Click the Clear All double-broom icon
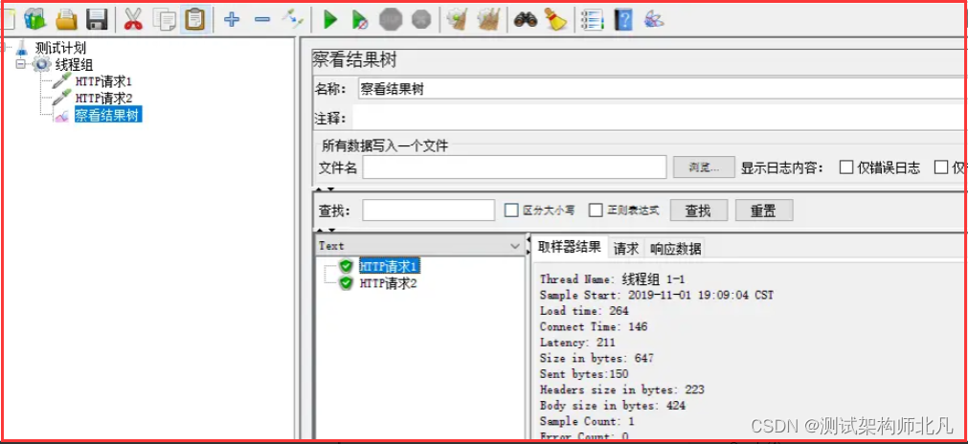The height and width of the screenshot is (444, 968). tap(487, 20)
